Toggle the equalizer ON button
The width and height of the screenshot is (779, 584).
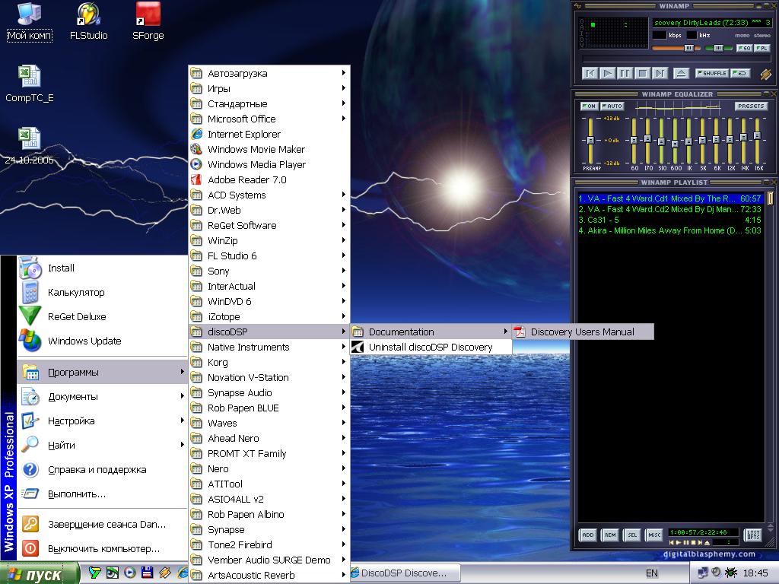coord(589,106)
